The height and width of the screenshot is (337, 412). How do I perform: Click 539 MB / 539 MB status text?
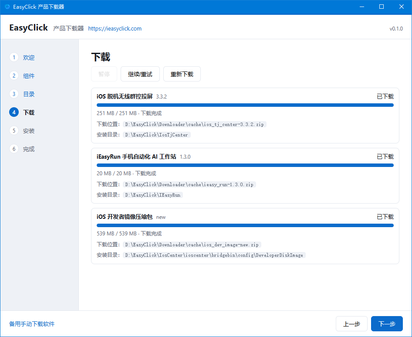pyautogui.click(x=129, y=234)
